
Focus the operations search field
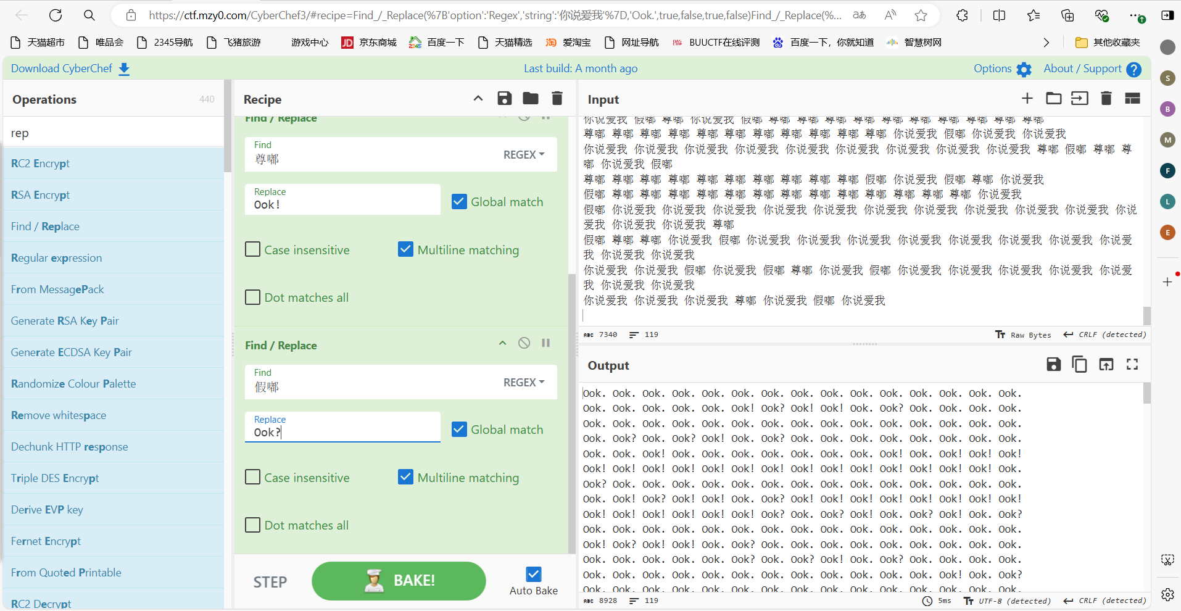tap(114, 133)
